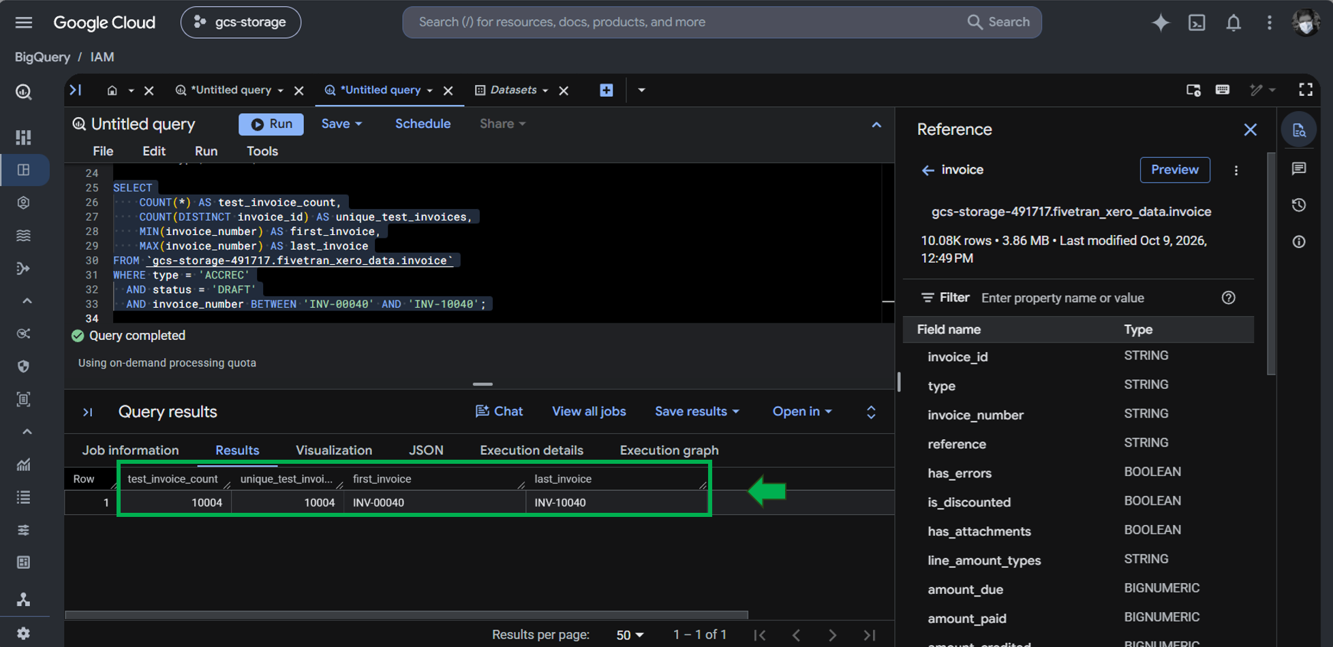Expand the Save dropdown
The height and width of the screenshot is (647, 1333).
341,124
